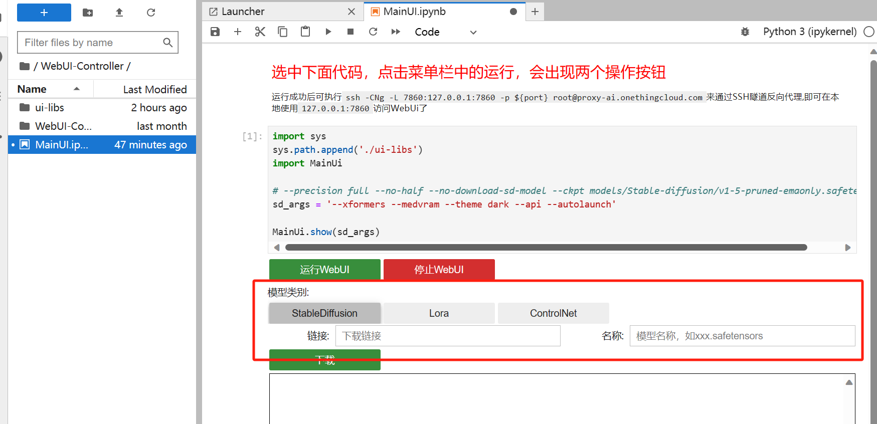Click the green 下载 download button

[x=325, y=360]
